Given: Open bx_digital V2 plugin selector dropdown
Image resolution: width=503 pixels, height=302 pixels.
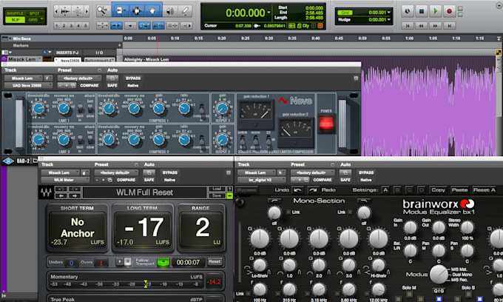Looking at the screenshot, I should pyautogui.click(x=258, y=180).
